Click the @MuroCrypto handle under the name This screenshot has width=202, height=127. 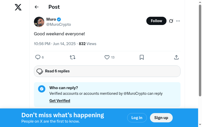pyautogui.click(x=59, y=24)
